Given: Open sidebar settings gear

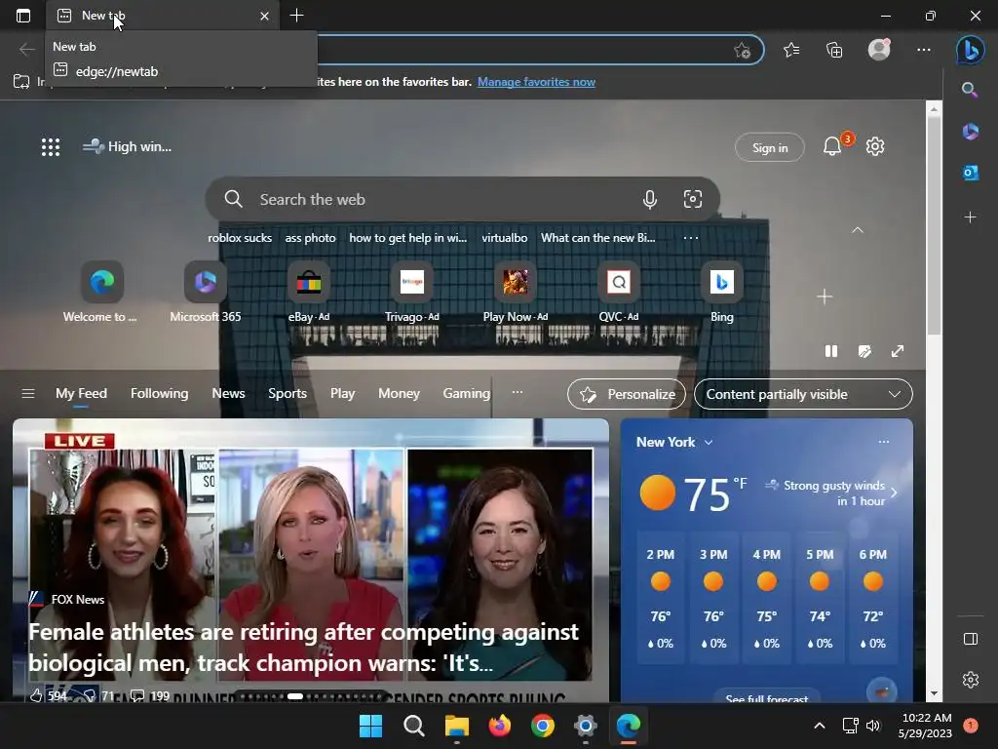Looking at the screenshot, I should click(x=971, y=680).
